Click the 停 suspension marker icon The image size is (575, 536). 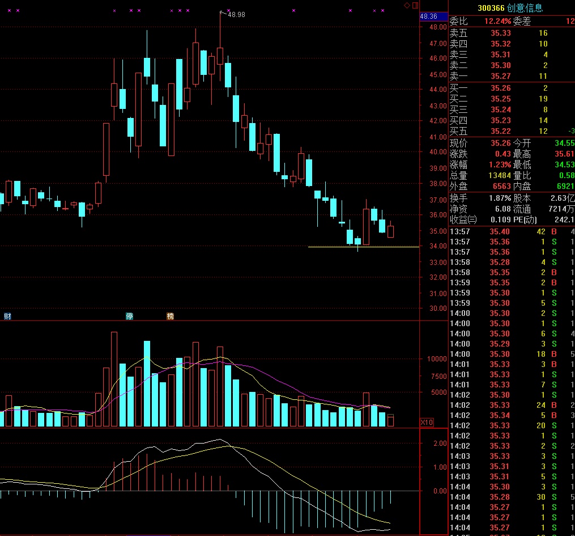[129, 316]
